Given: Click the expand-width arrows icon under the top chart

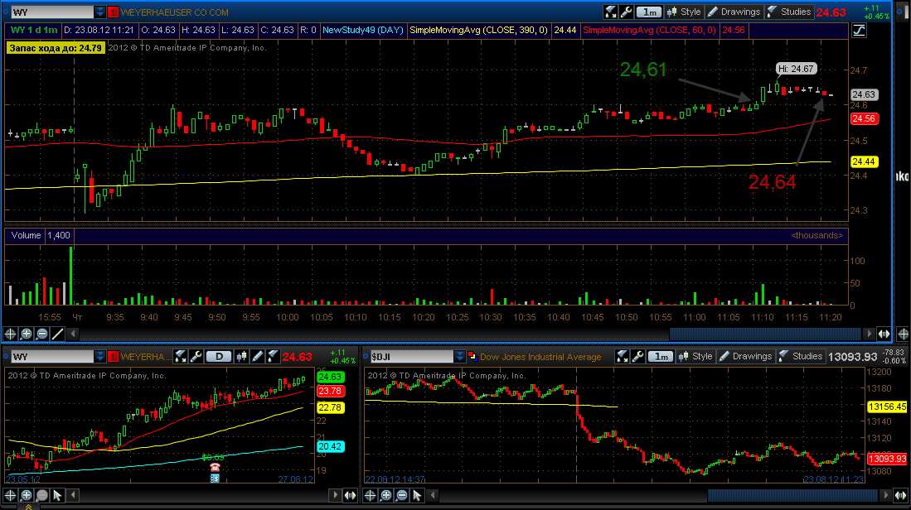Looking at the screenshot, I should (x=884, y=334).
